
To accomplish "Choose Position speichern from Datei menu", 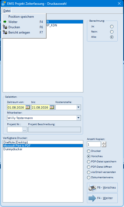I will tap(21, 17).
